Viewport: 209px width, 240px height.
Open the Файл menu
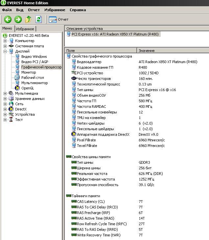(x=7, y=10)
